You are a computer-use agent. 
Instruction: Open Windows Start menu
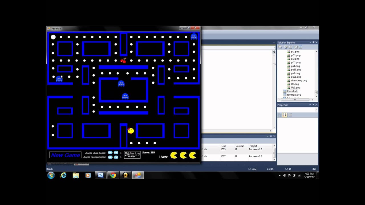point(51,175)
